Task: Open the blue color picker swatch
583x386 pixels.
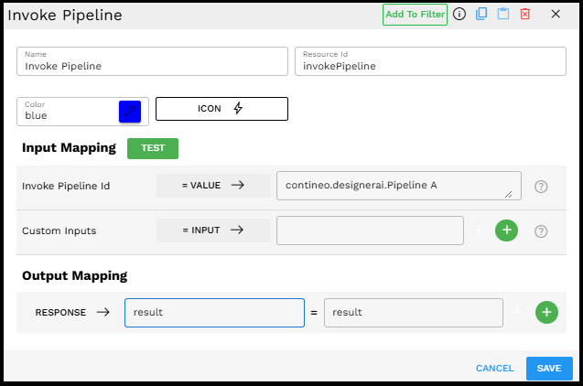Action: 130,112
